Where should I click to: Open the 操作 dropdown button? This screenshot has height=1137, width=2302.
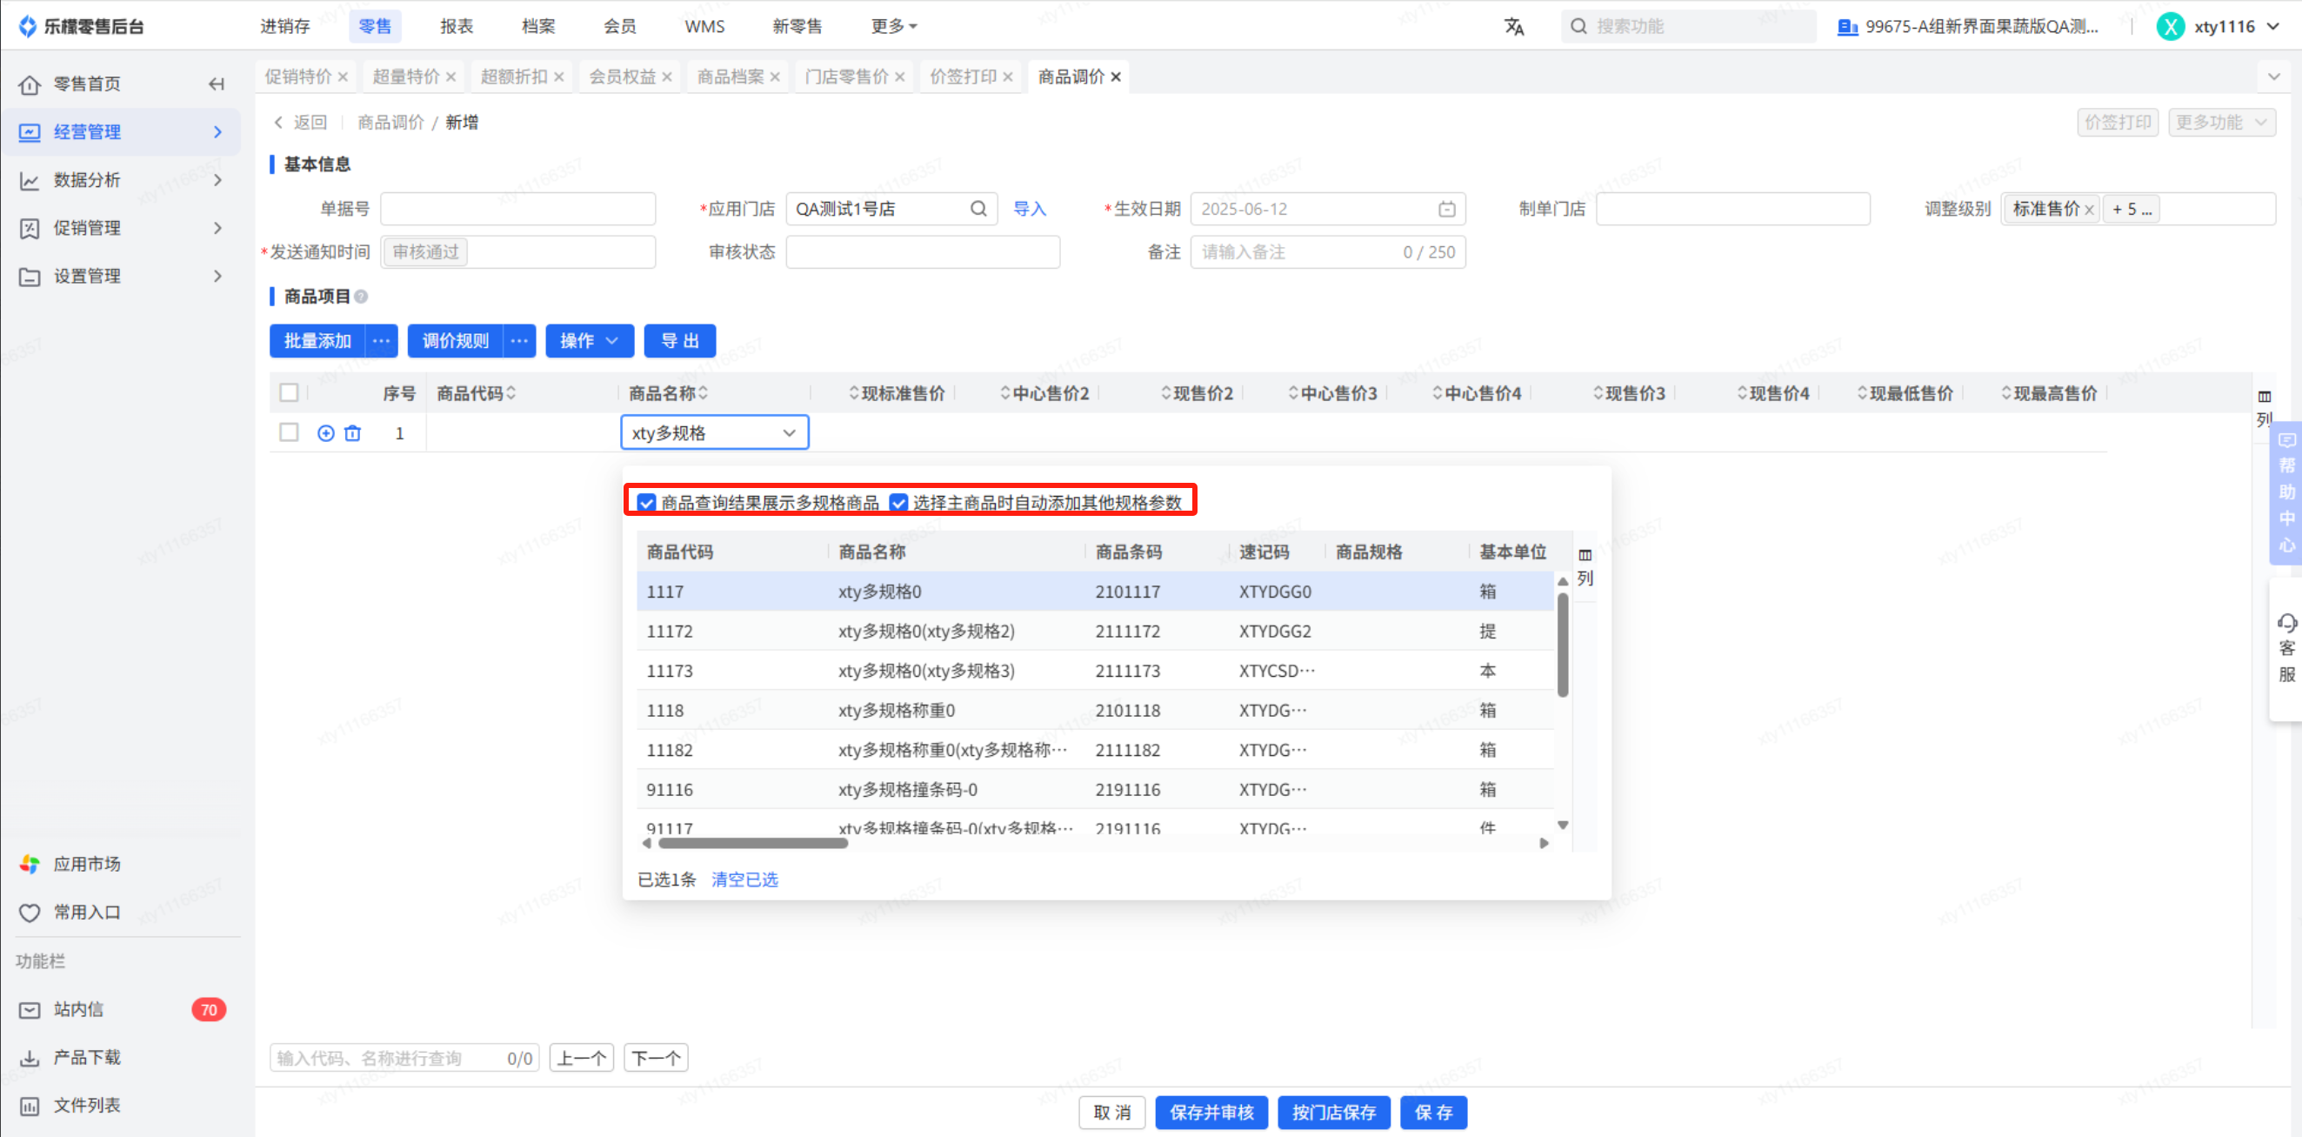click(589, 342)
